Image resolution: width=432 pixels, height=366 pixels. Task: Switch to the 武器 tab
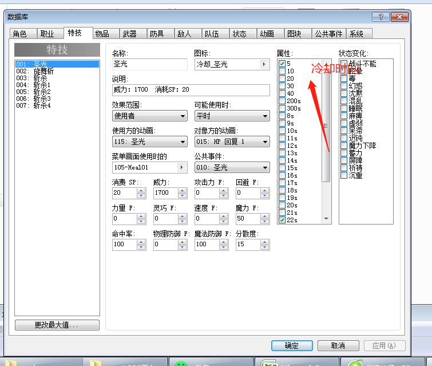pos(133,34)
